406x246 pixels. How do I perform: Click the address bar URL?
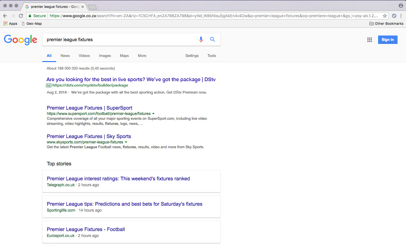click(x=214, y=16)
